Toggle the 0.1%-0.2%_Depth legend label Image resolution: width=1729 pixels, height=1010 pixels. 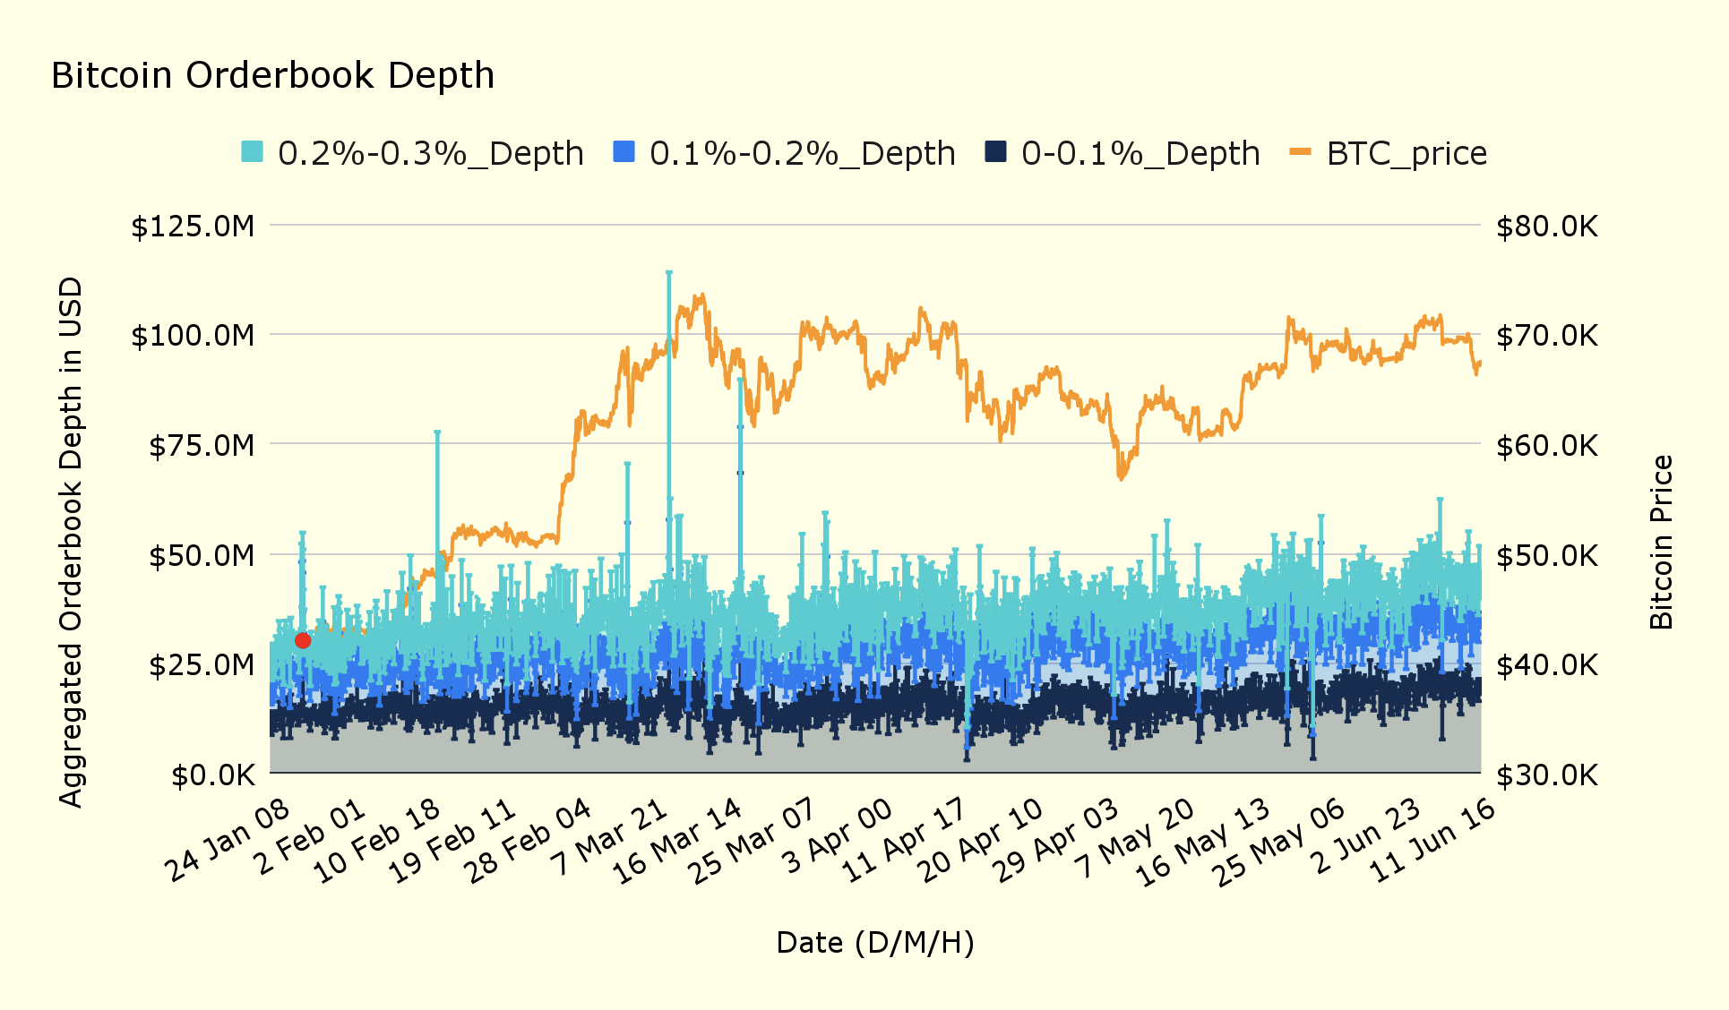point(802,153)
